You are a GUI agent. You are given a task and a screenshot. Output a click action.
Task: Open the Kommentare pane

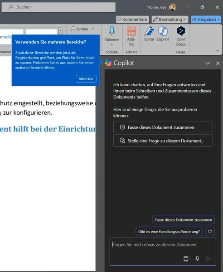(x=132, y=19)
